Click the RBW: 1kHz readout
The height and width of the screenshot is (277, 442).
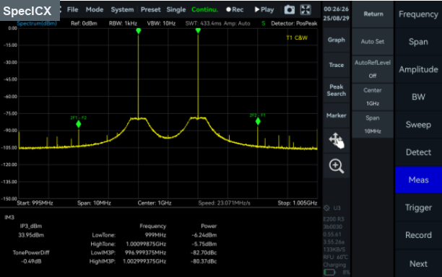point(123,24)
